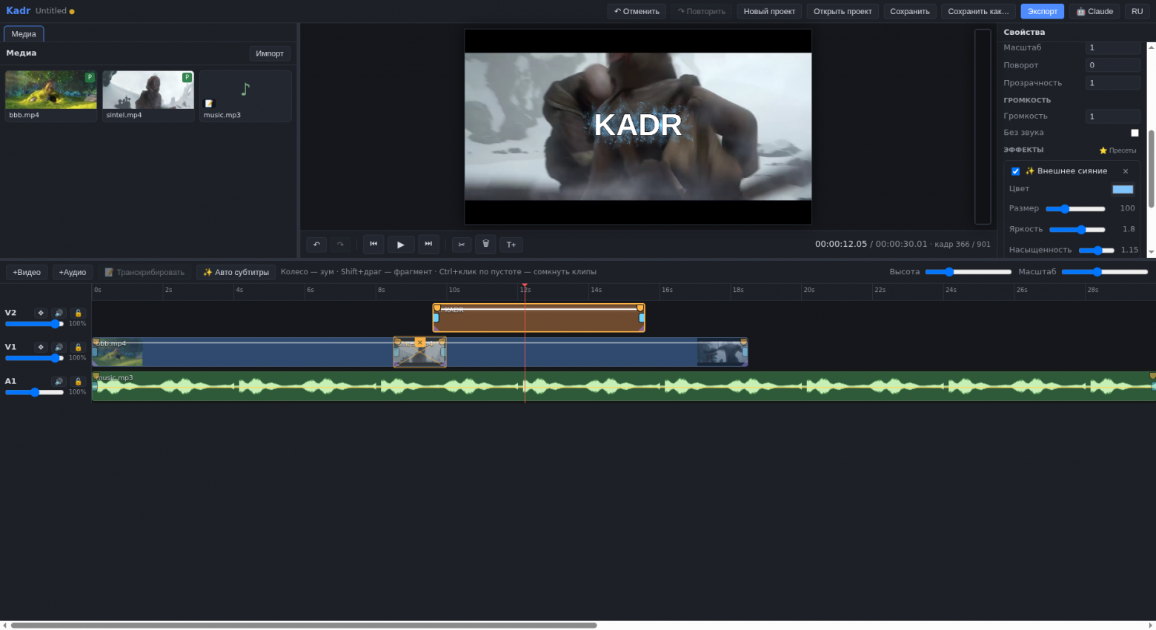
Task: Open the effect 'Пресеты' star menu
Action: (x=1117, y=150)
